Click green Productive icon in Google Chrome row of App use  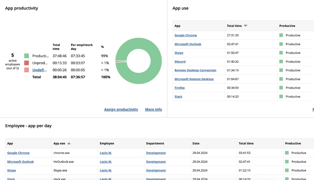[281, 35]
